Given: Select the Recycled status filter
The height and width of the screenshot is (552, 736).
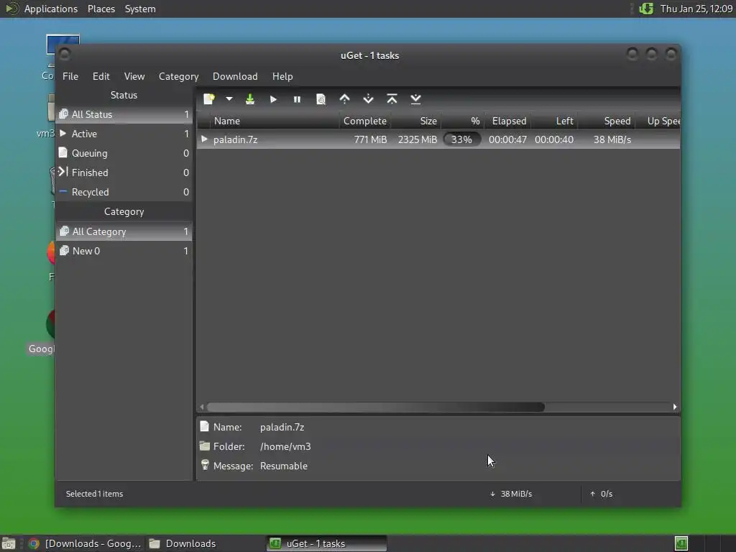Looking at the screenshot, I should [124, 192].
